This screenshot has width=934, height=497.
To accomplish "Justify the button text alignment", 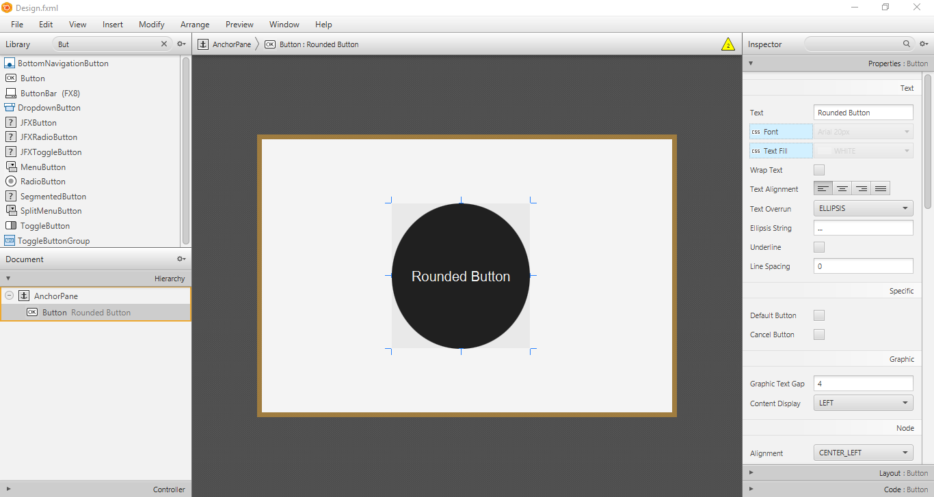I will click(880, 188).
